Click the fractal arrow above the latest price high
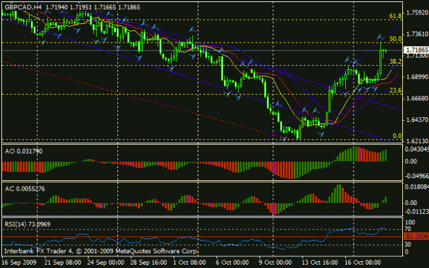The image size is (429, 268). coord(380,36)
